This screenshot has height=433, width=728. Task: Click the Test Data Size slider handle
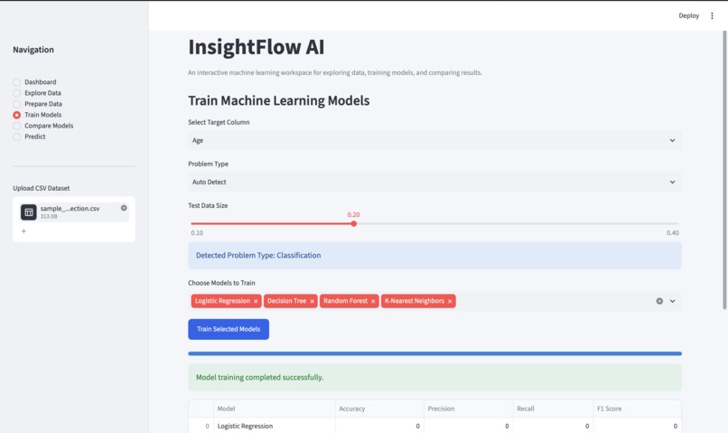pos(354,223)
